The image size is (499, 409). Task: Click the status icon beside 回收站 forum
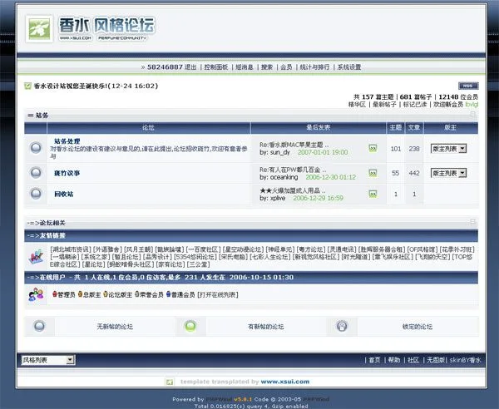[36, 195]
